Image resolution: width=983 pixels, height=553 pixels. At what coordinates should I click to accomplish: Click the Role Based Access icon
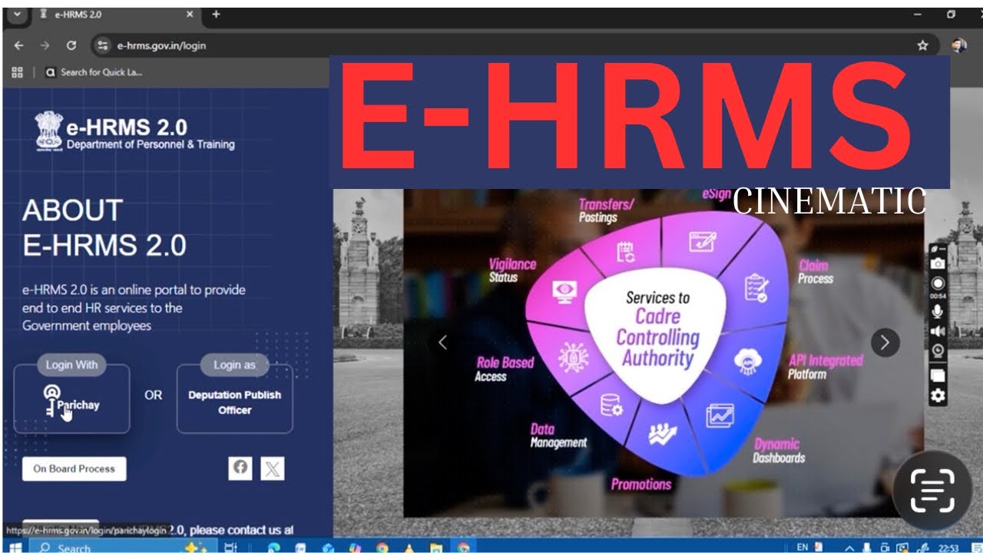coord(573,357)
